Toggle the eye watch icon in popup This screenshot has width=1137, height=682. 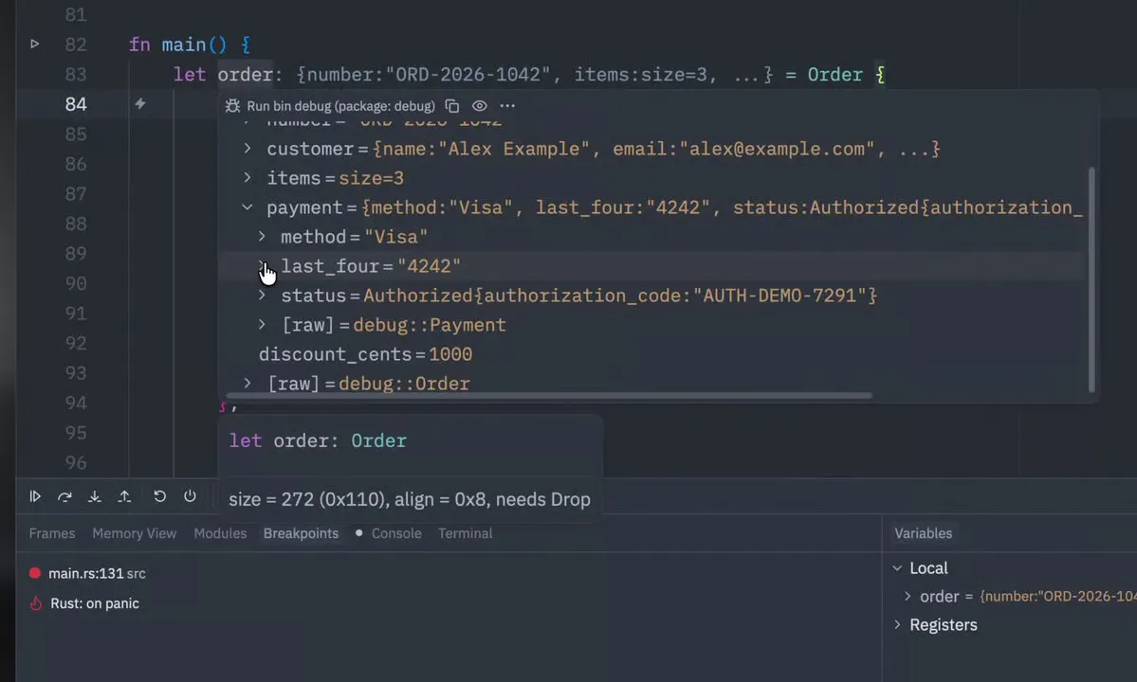479,106
